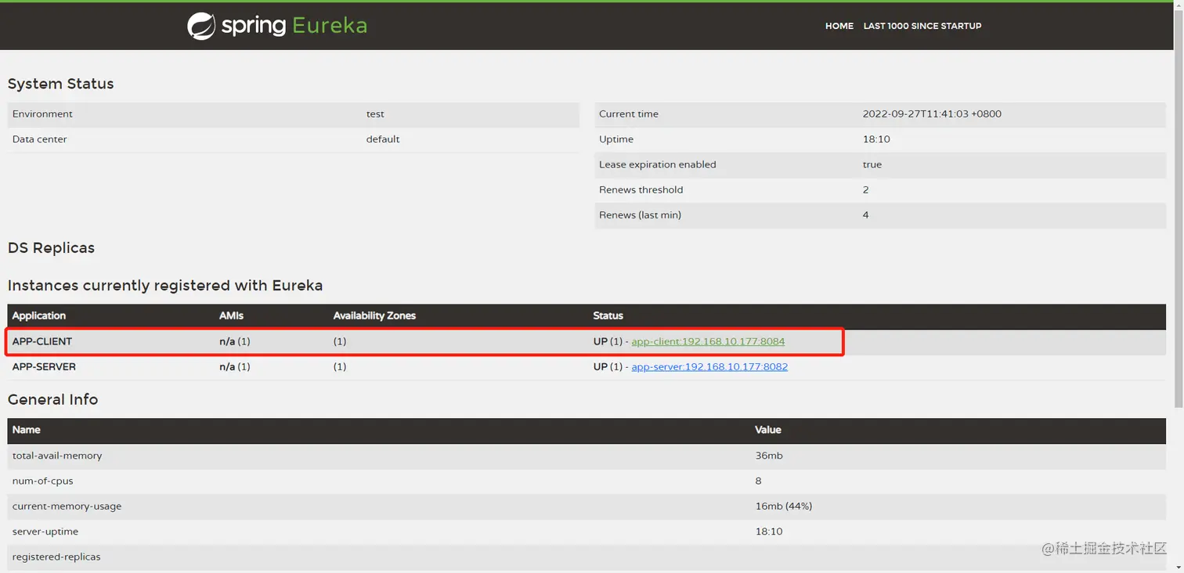Click the Application column header
This screenshot has width=1184, height=573.
pyautogui.click(x=39, y=315)
